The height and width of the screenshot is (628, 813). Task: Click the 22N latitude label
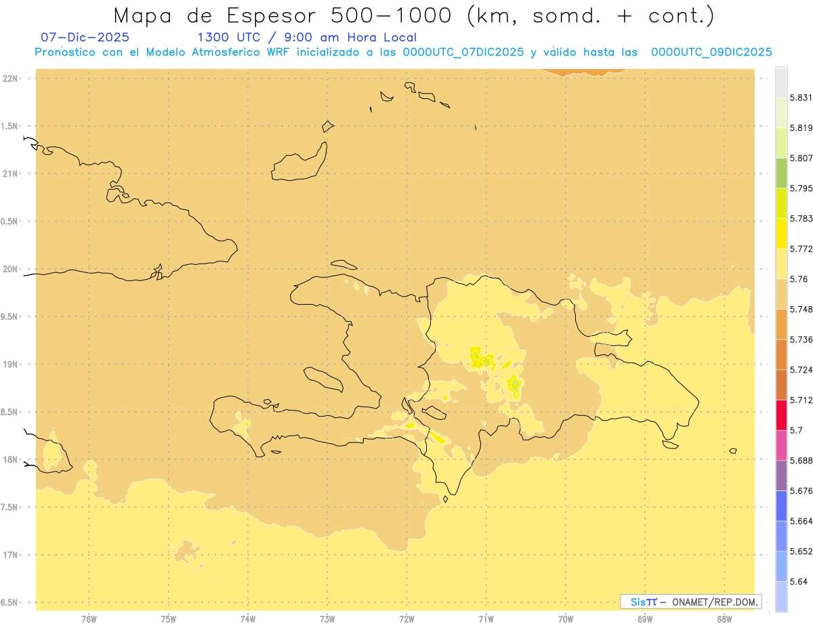pyautogui.click(x=10, y=79)
